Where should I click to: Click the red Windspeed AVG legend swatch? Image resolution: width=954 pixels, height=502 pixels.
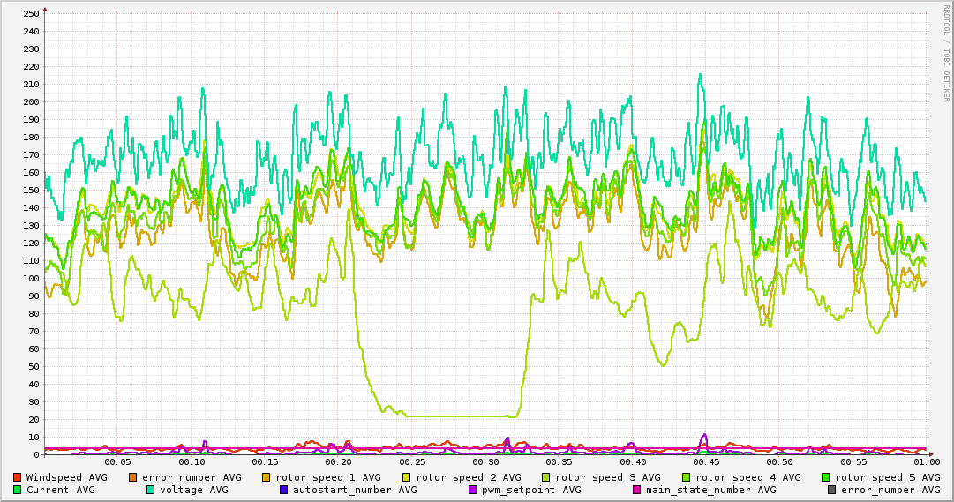17,477
